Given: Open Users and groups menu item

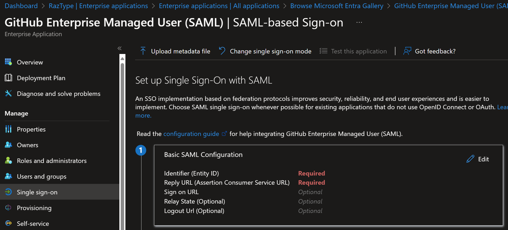Looking at the screenshot, I should 42,177.
